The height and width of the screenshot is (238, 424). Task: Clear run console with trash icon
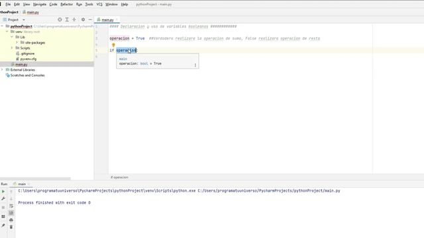click(11, 227)
